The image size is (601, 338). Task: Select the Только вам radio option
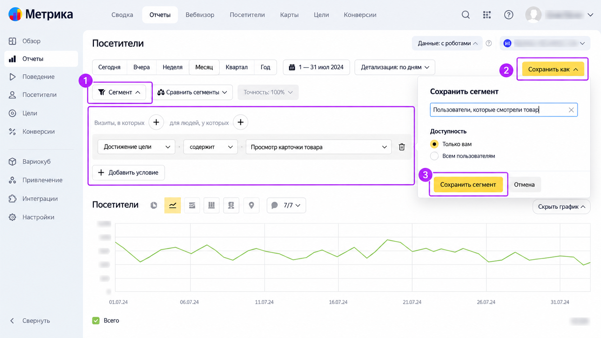point(434,144)
